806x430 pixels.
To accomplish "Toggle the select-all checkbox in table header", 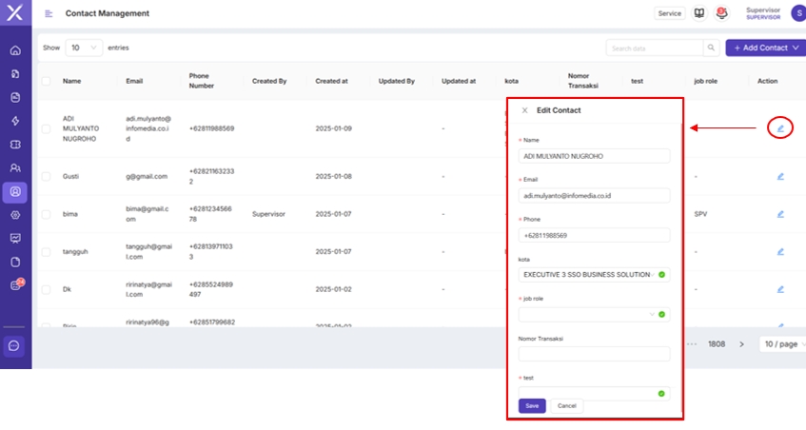I will (47, 81).
